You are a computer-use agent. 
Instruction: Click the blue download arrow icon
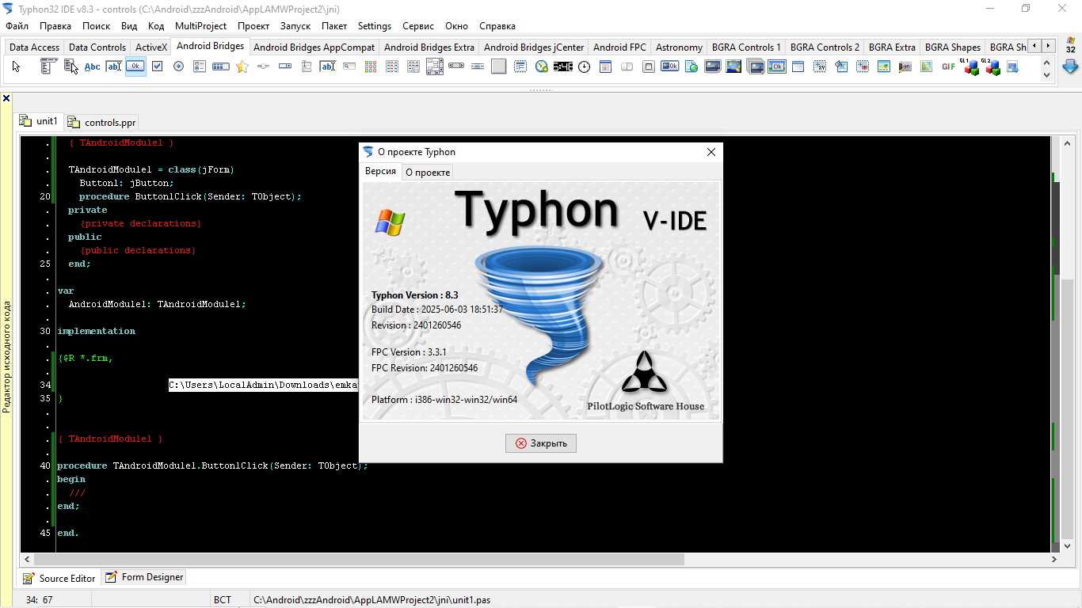coord(1070,66)
